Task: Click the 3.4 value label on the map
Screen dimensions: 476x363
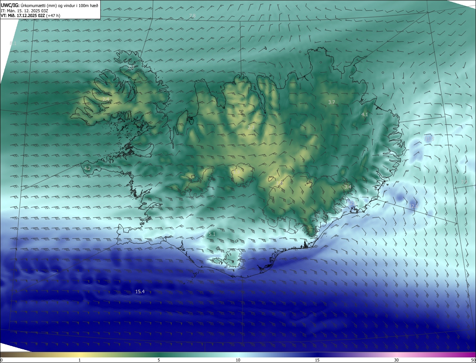Action: click(x=348, y=187)
